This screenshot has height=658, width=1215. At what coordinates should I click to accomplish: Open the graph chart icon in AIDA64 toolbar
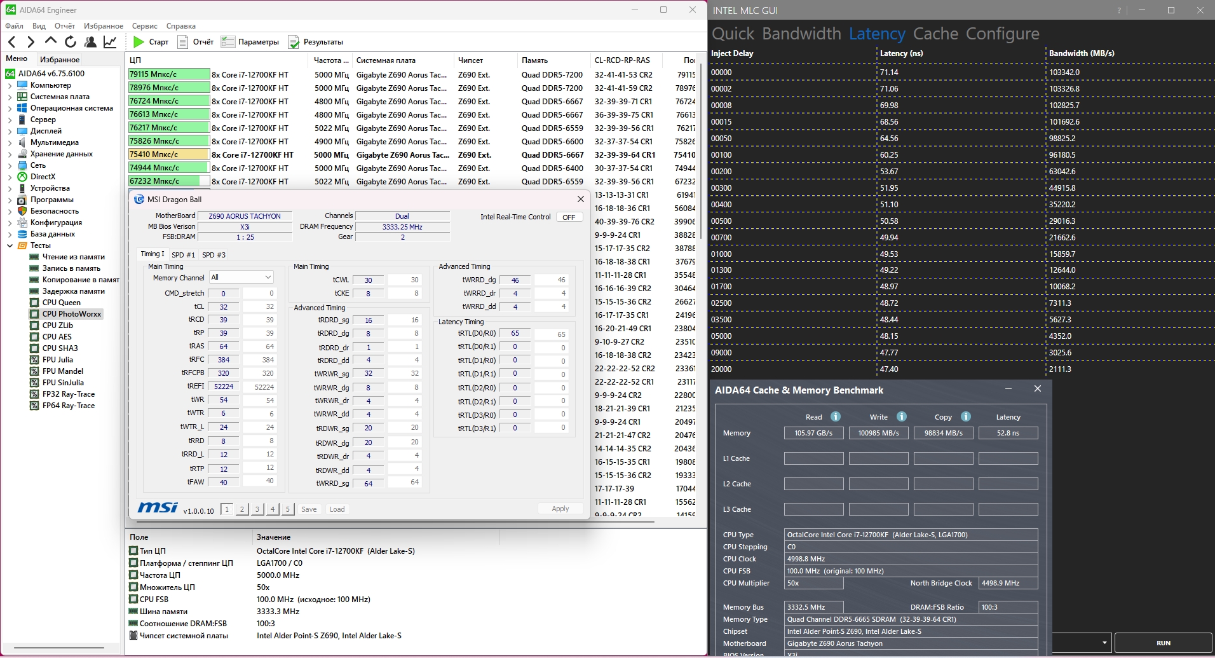pyautogui.click(x=110, y=42)
